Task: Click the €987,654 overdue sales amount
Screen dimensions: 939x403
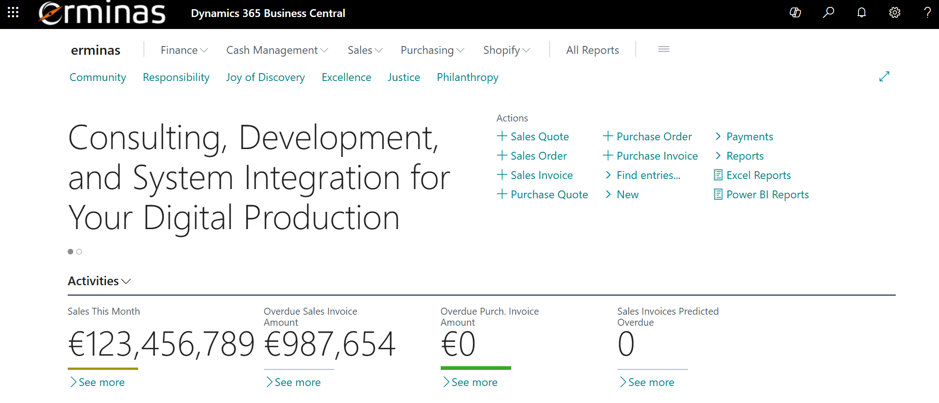Action: [330, 344]
